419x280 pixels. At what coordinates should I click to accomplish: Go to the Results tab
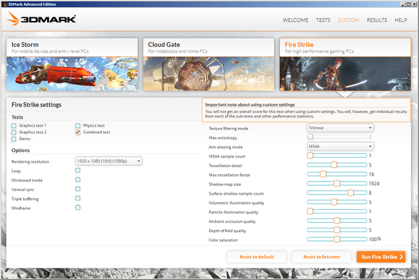coord(377,20)
